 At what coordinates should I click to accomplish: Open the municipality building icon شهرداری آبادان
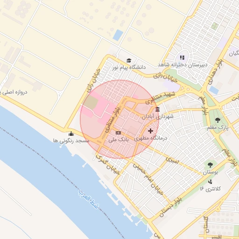[x=157, y=109]
